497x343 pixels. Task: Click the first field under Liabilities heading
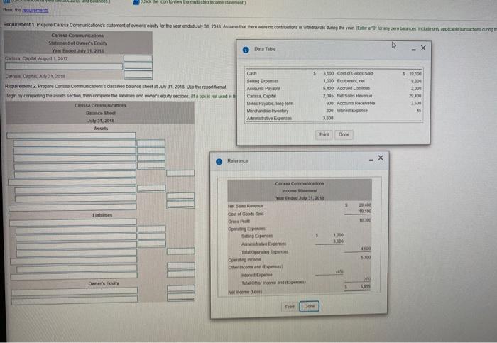point(73,222)
